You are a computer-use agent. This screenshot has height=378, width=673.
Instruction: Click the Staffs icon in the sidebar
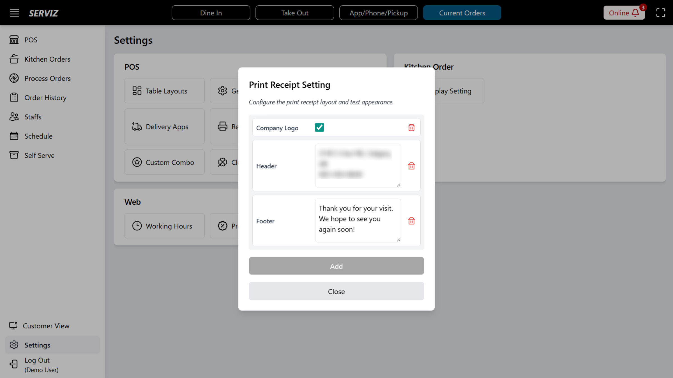point(14,117)
